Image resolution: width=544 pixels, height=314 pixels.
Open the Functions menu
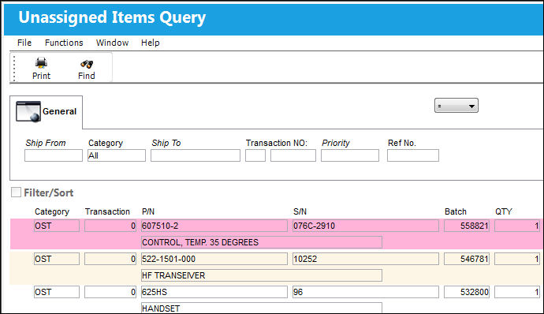tap(64, 43)
